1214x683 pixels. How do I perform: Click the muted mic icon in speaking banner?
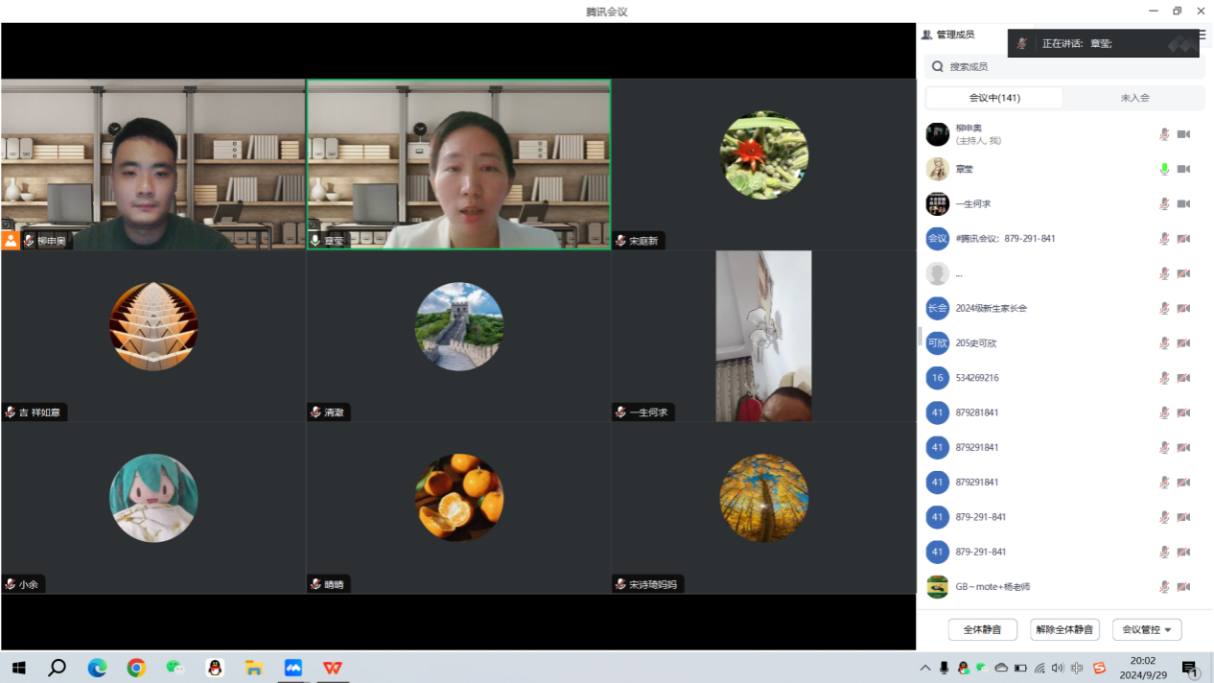click(1022, 44)
